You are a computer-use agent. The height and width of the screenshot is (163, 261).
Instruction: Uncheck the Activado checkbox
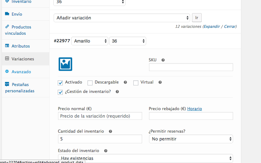(60, 83)
